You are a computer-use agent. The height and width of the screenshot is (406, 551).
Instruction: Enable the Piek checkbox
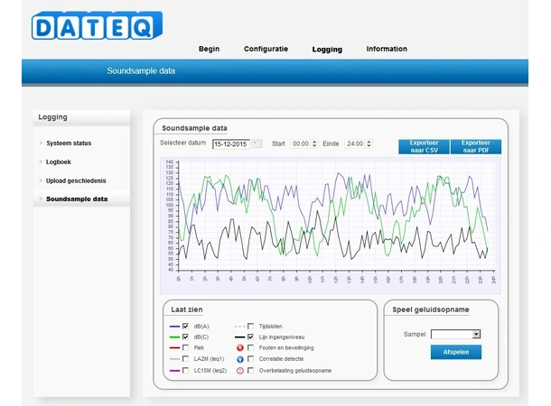point(185,347)
